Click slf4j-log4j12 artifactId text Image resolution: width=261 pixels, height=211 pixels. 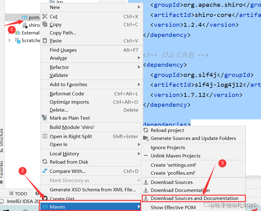point(219,85)
